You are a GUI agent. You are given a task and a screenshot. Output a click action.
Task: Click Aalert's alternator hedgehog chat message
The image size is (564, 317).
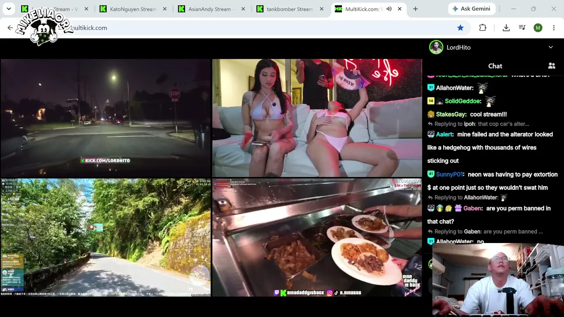[x=490, y=147]
